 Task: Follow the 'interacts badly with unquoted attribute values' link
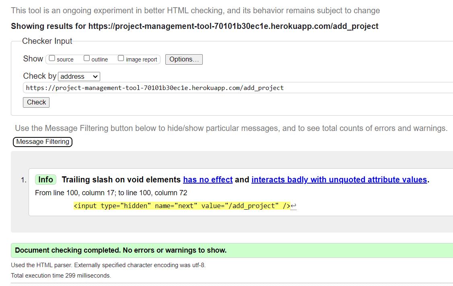coord(340,180)
